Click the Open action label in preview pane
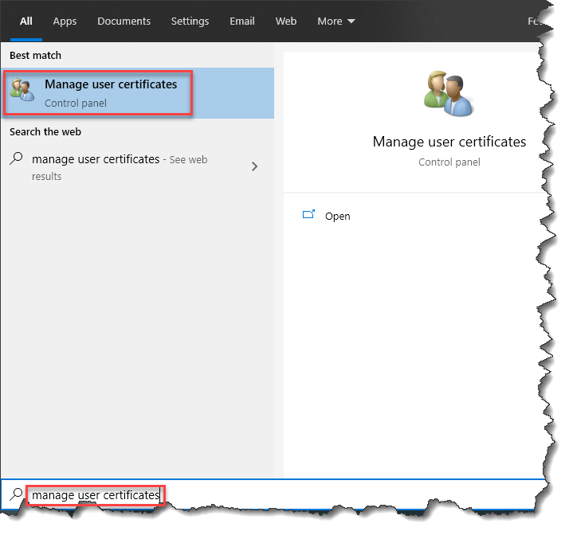 (337, 216)
